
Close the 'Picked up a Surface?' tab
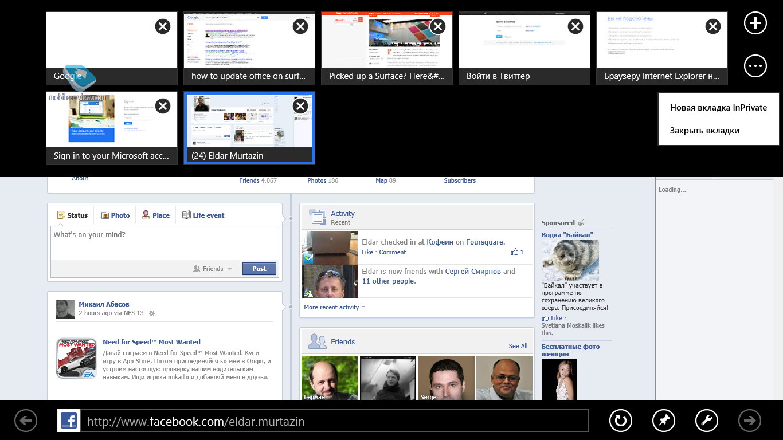click(438, 26)
